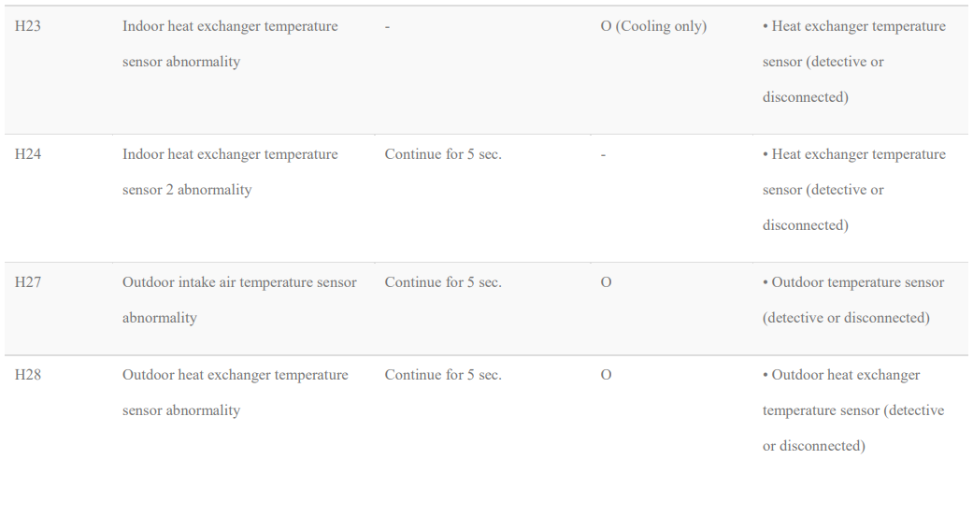Click 'Continue for 5 sec.' in H24 row
Viewport: 973px width, 517px height.
pyautogui.click(x=443, y=154)
